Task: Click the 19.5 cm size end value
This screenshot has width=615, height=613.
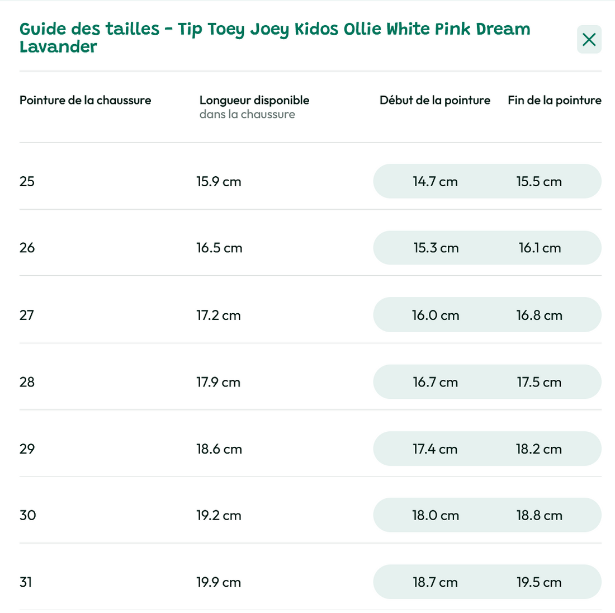Action: click(x=539, y=582)
